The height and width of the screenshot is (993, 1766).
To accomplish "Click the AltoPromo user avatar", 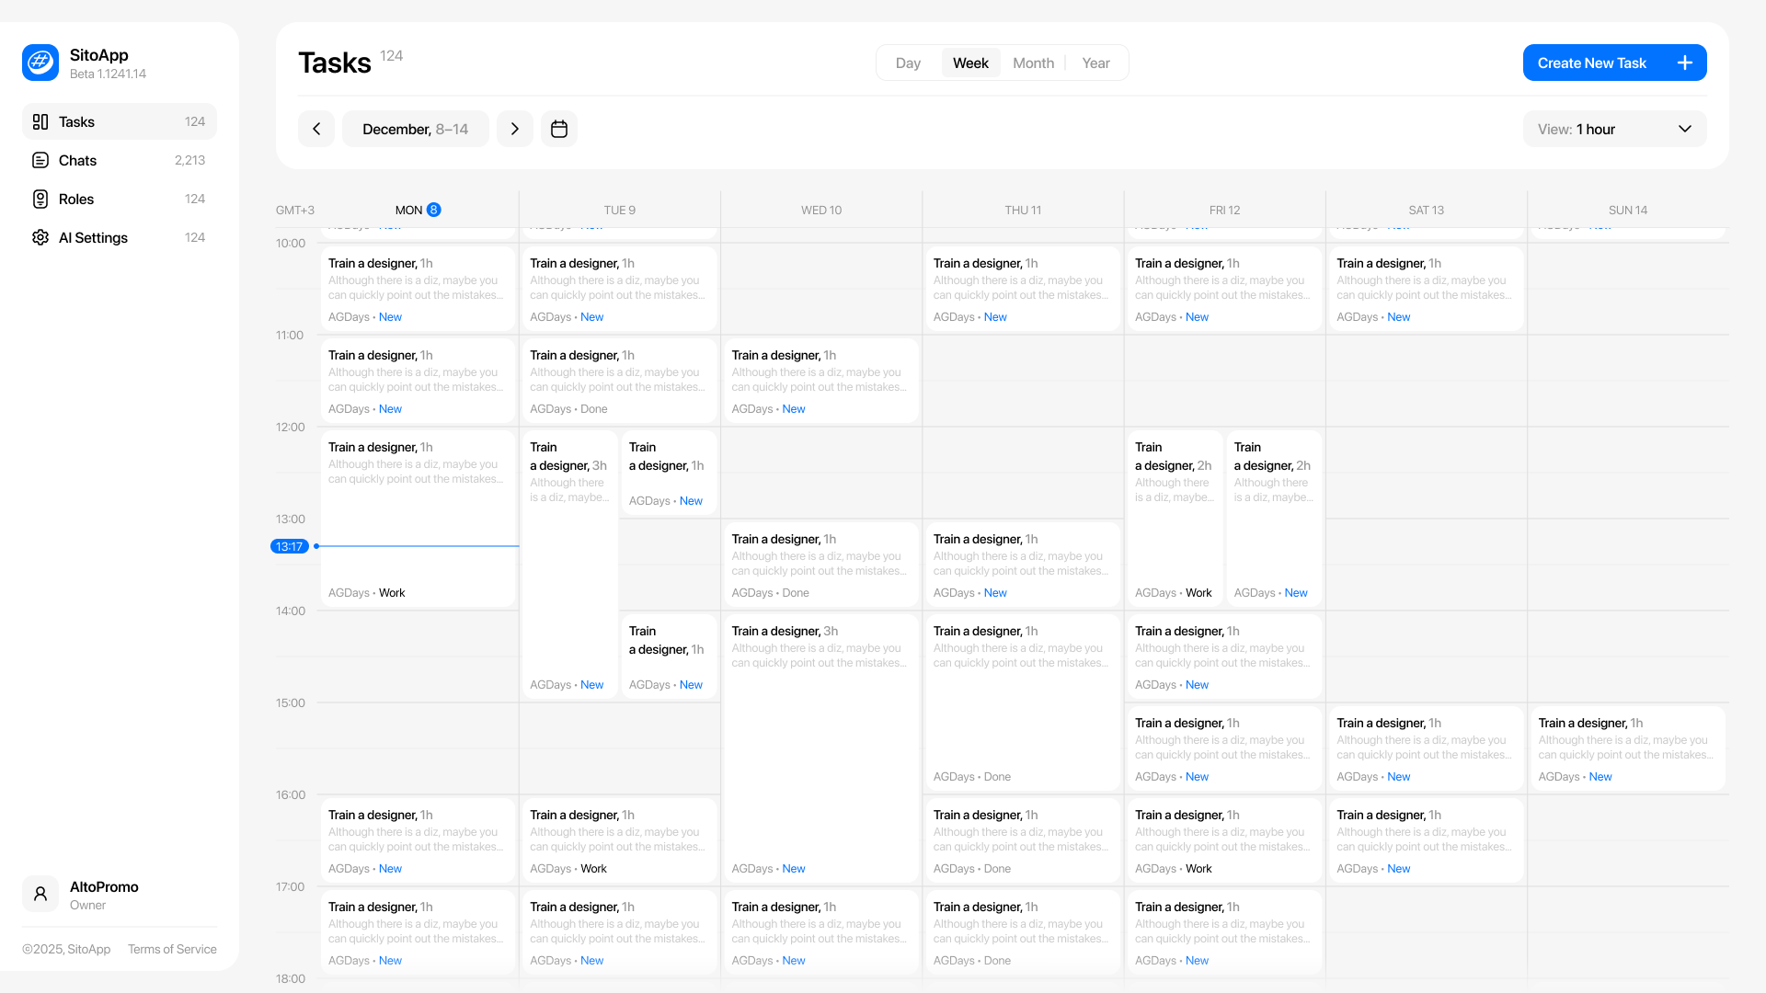I will (x=40, y=894).
